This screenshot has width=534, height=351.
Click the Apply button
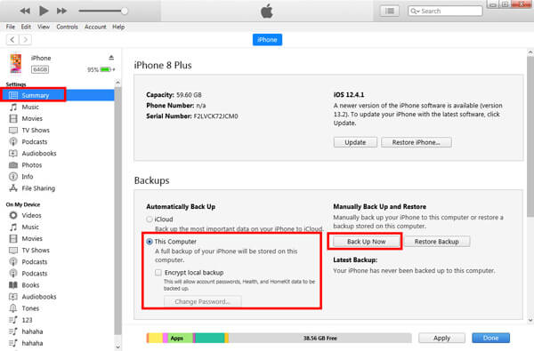coord(441,338)
